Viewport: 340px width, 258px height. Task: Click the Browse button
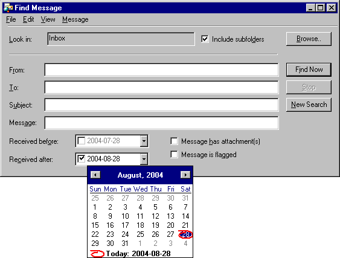309,39
